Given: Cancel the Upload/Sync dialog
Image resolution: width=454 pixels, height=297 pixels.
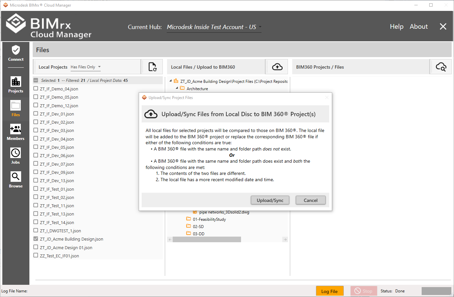Looking at the screenshot, I should point(310,200).
